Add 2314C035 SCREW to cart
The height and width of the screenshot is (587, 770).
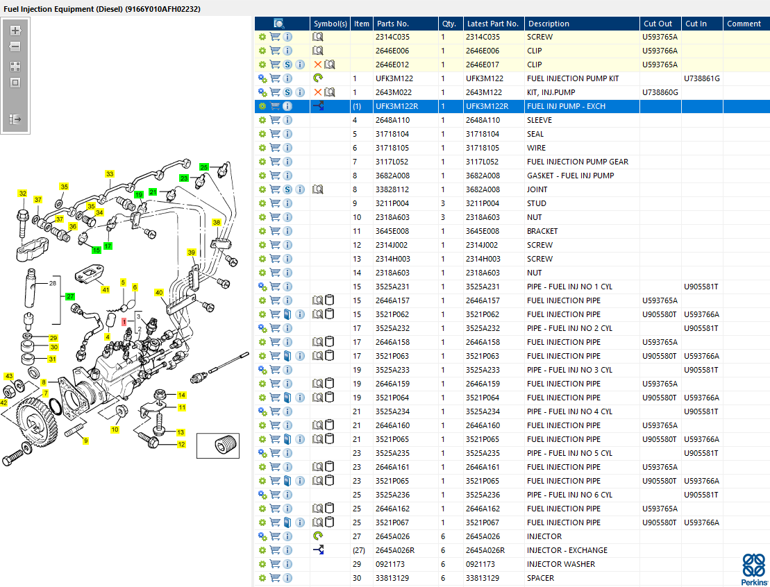[275, 37]
